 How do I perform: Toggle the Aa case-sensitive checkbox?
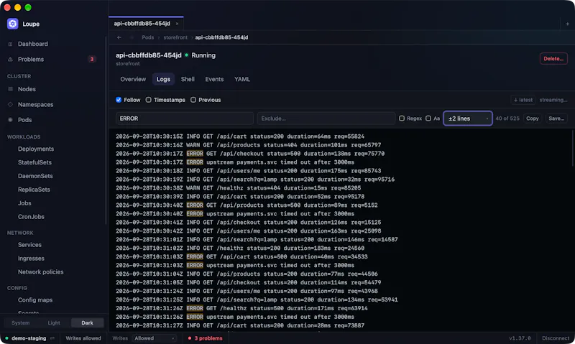tap(428, 118)
